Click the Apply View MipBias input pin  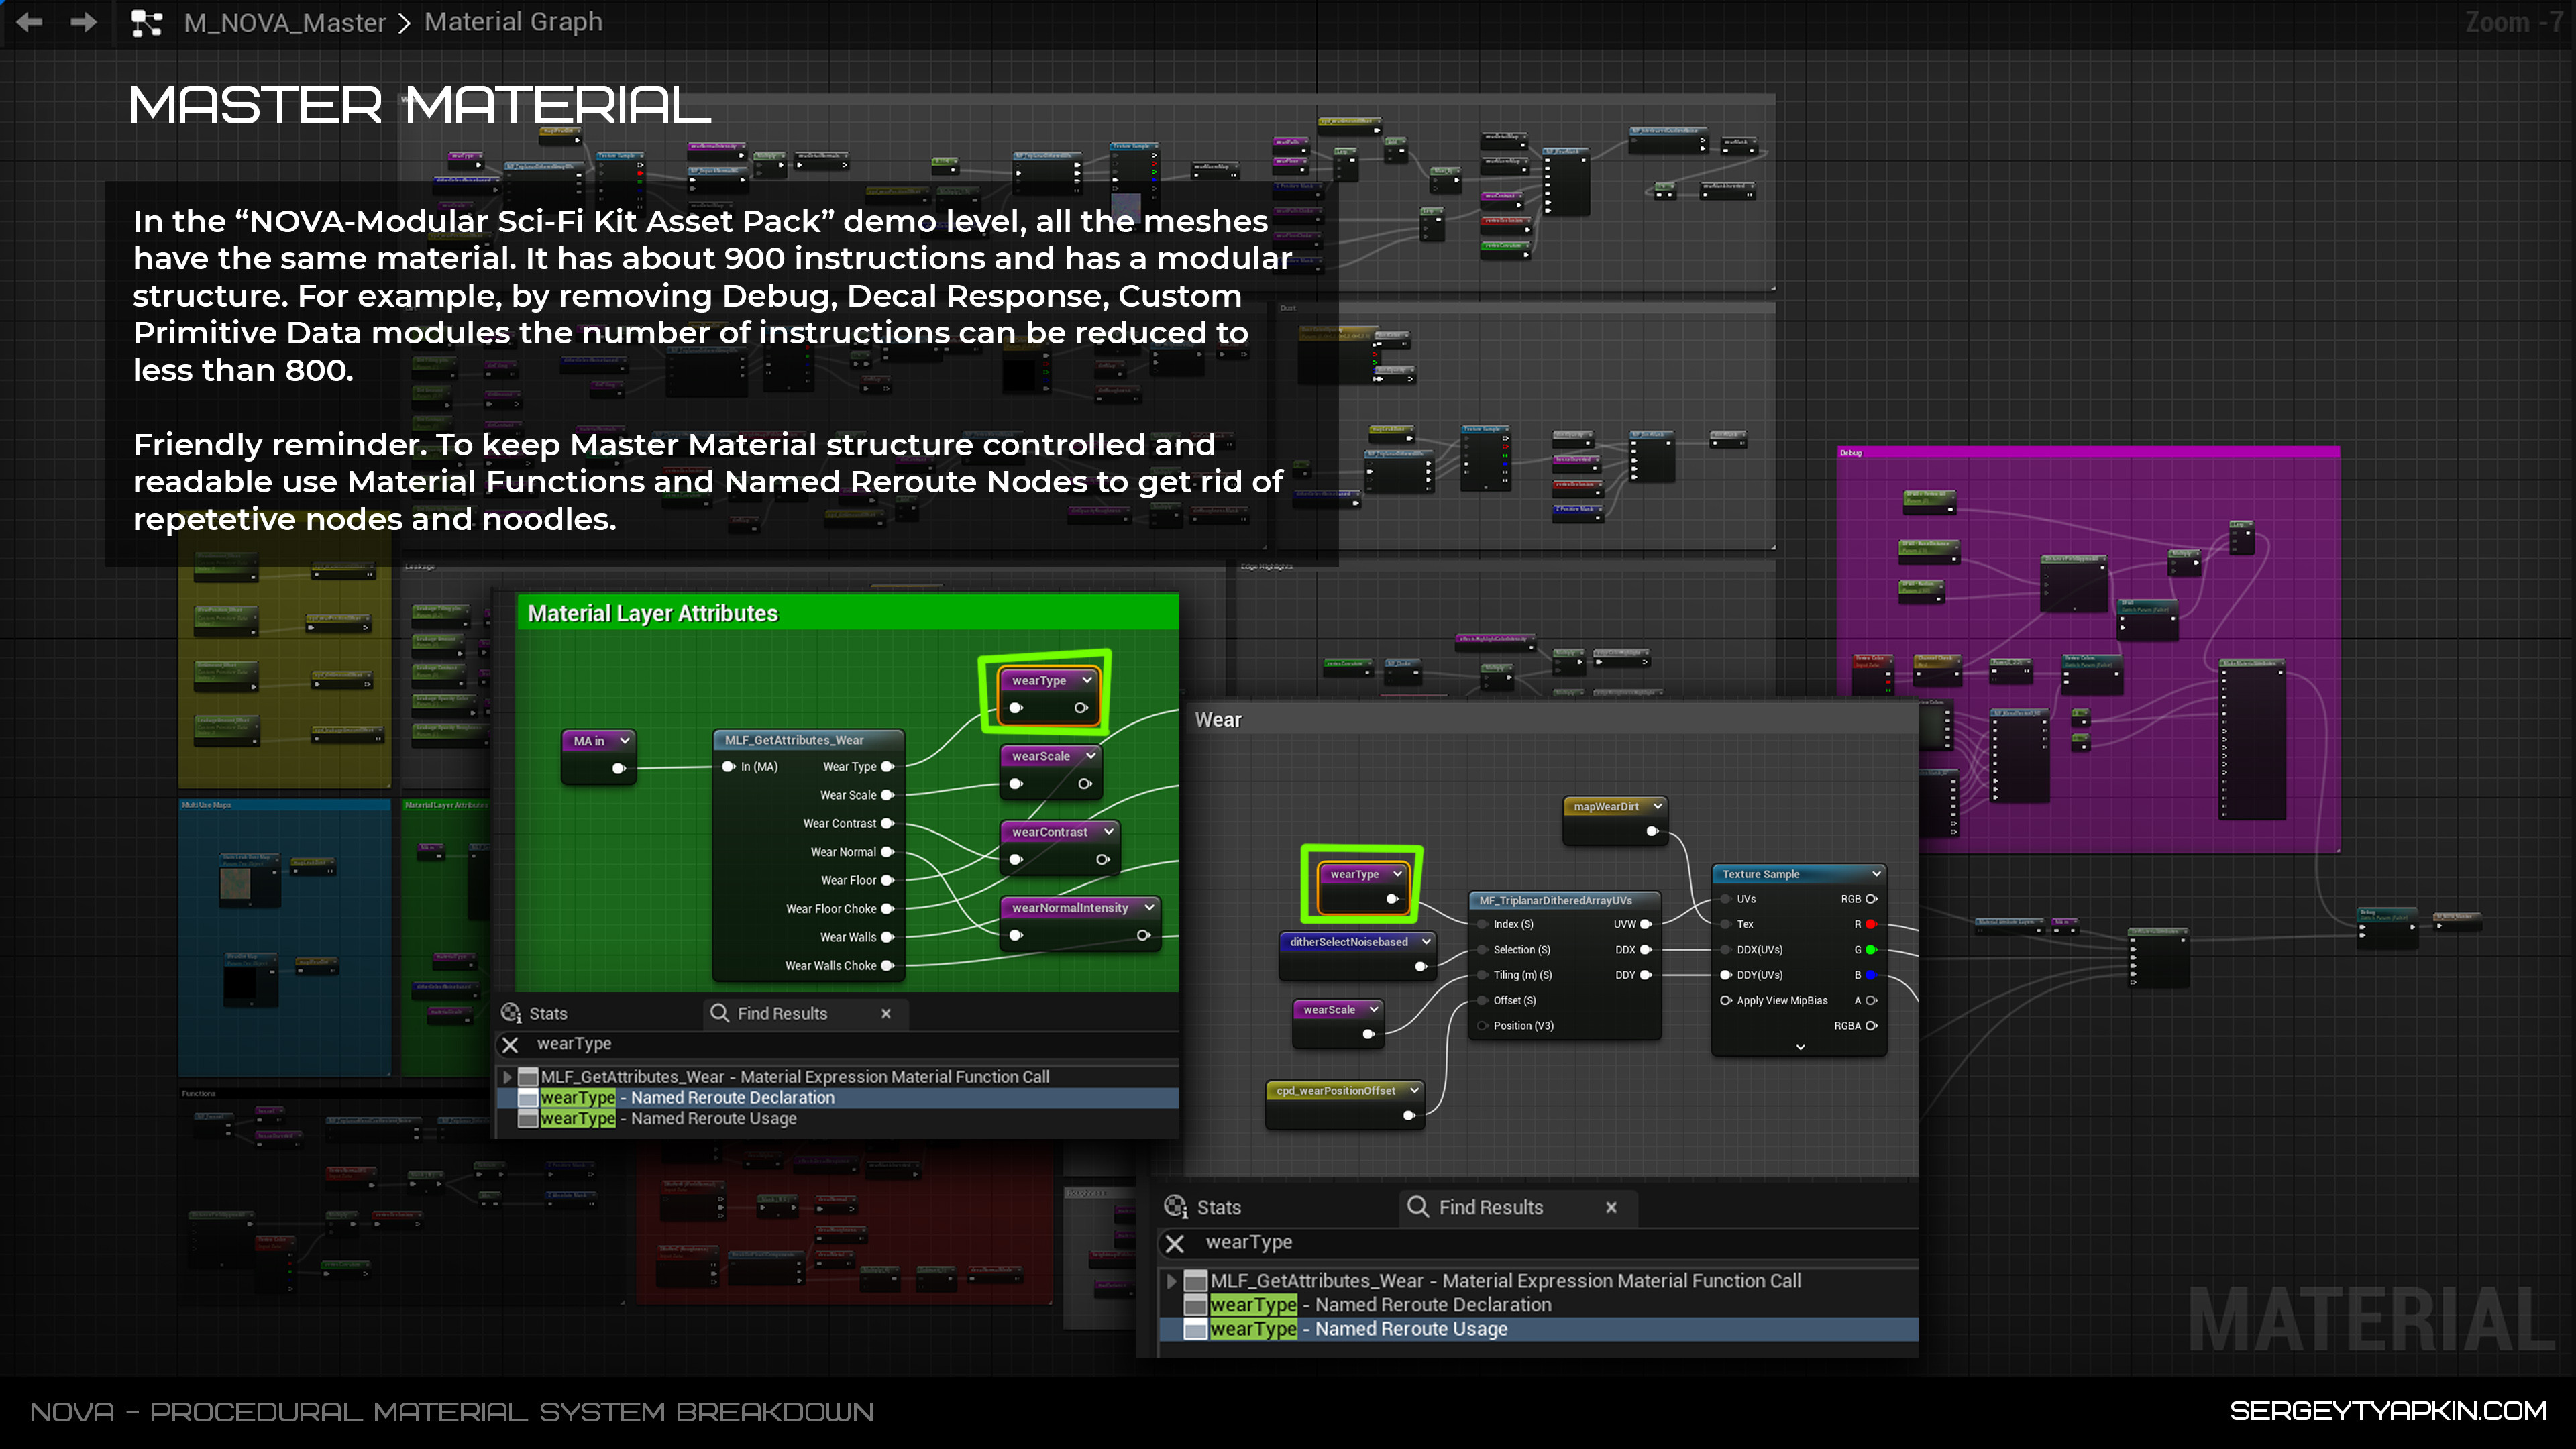point(1726,1000)
